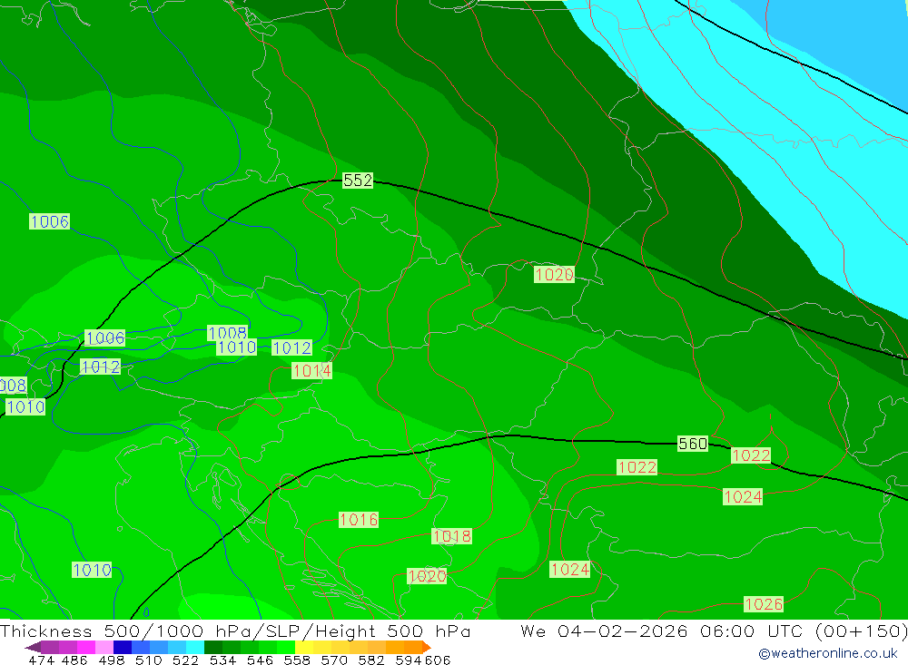Open the ©weatheronline.co.uk link

[x=827, y=653]
